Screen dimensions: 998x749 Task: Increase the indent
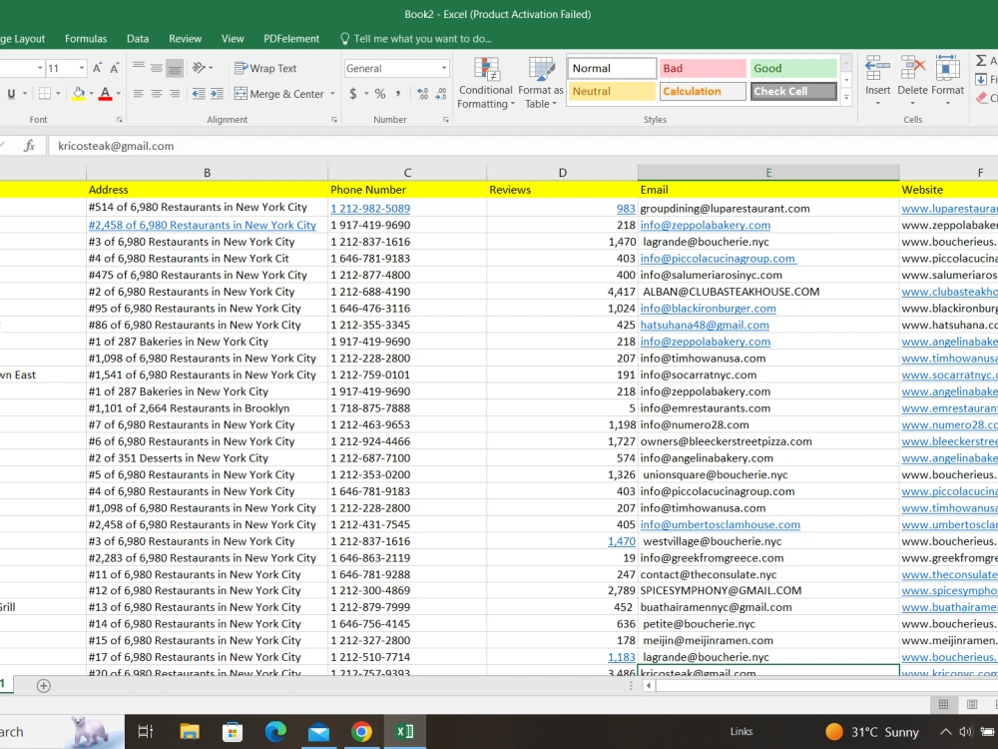[217, 94]
